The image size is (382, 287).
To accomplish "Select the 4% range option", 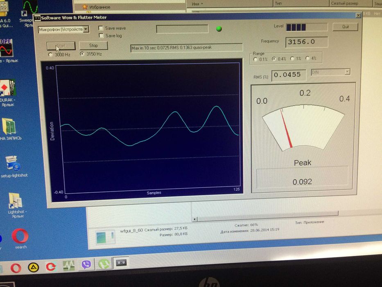I will coord(307,58).
